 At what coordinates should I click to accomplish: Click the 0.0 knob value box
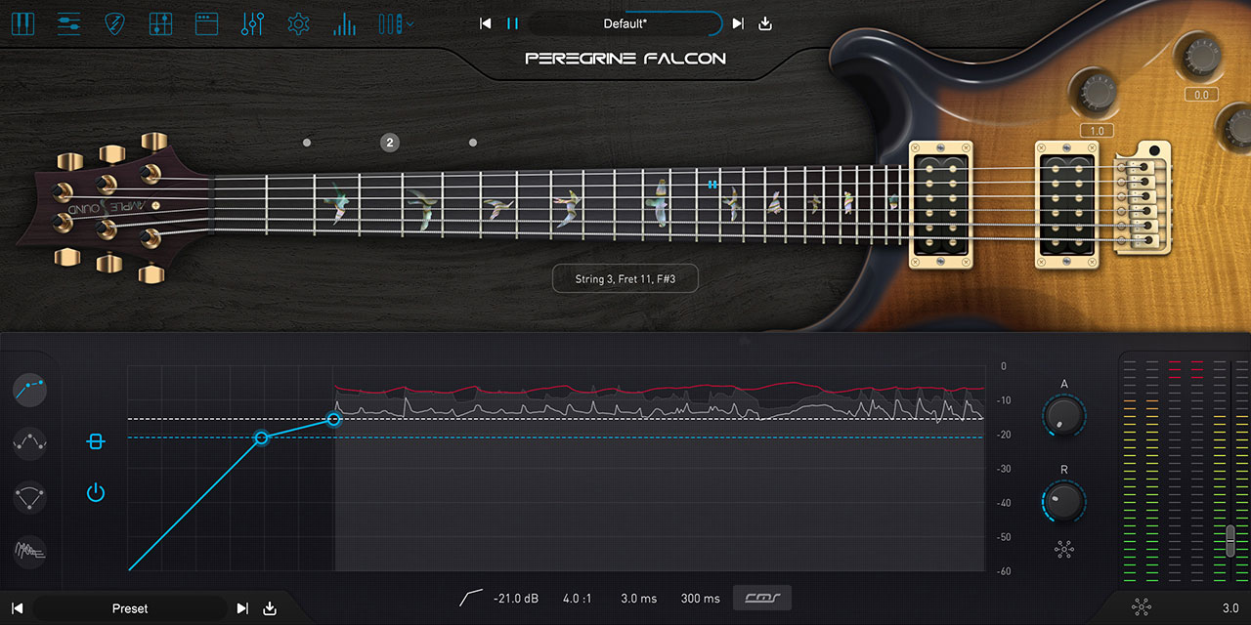click(x=1199, y=95)
